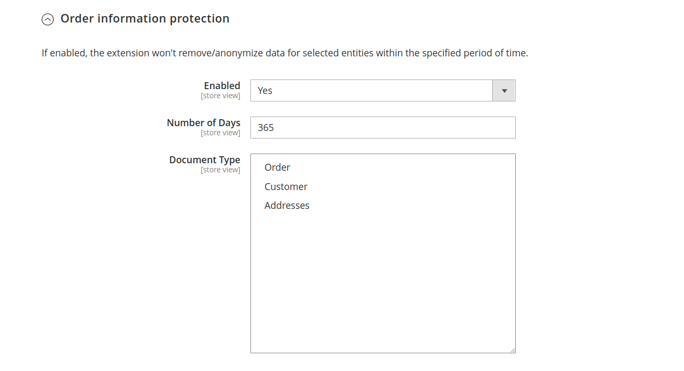This screenshot has height=371, width=684.
Task: Click the resize grip of the Document Type box
Action: [512, 350]
